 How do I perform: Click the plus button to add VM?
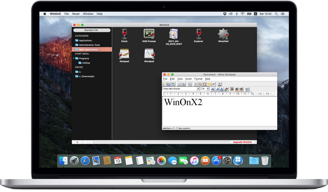coord(77,142)
